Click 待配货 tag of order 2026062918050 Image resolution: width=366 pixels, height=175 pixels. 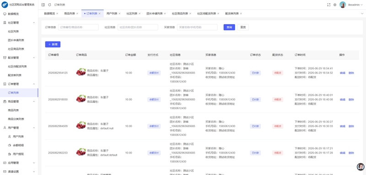coord(278,100)
